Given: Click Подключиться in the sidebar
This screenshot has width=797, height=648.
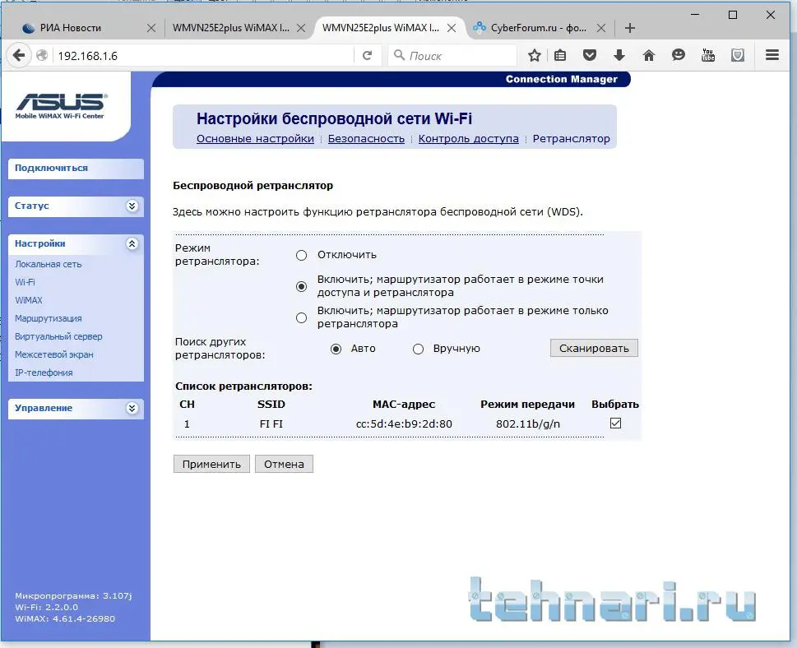Looking at the screenshot, I should pos(76,169).
